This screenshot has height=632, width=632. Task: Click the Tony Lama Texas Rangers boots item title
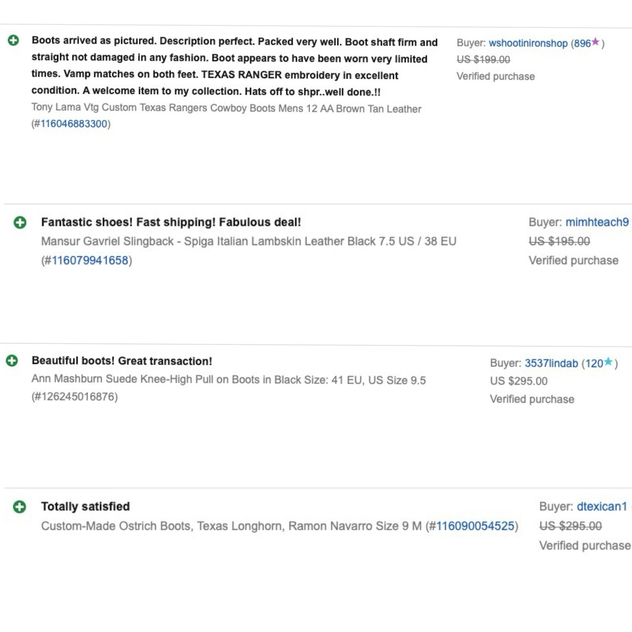click(x=226, y=108)
